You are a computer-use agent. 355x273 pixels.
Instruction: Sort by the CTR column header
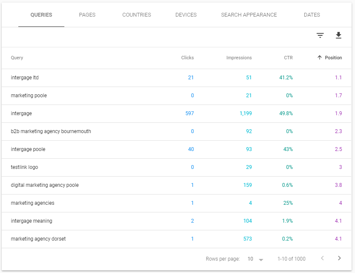[288, 58]
